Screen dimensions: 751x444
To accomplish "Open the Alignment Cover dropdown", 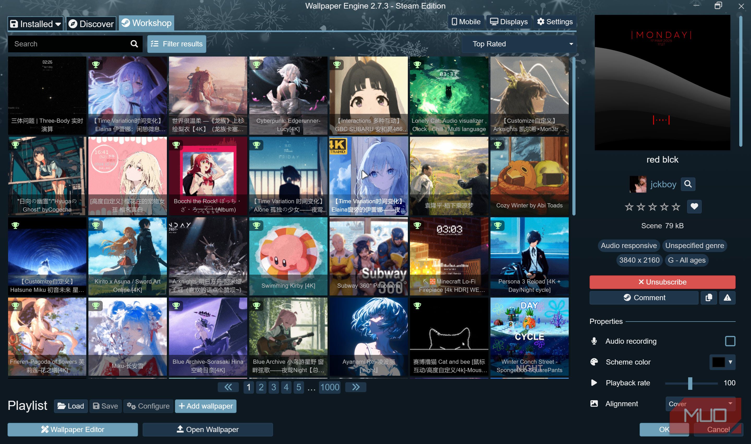I will pyautogui.click(x=700, y=404).
